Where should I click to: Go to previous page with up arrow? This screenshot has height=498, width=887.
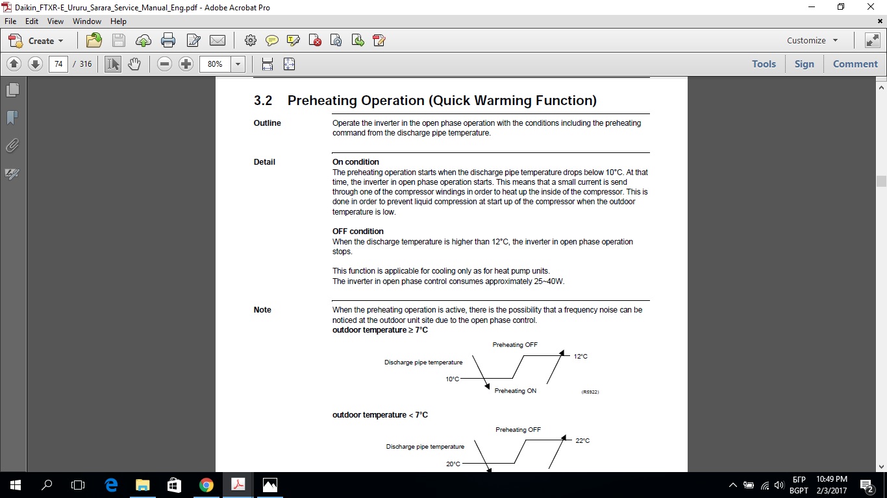click(14, 64)
